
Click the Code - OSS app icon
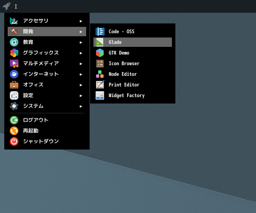100,32
